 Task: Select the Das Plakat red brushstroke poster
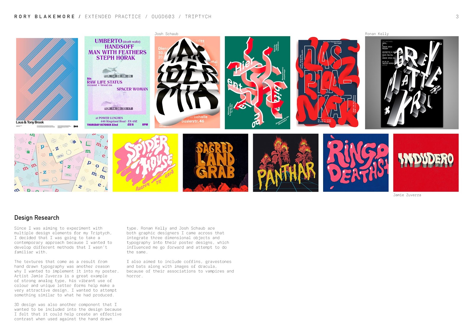coord(328,83)
